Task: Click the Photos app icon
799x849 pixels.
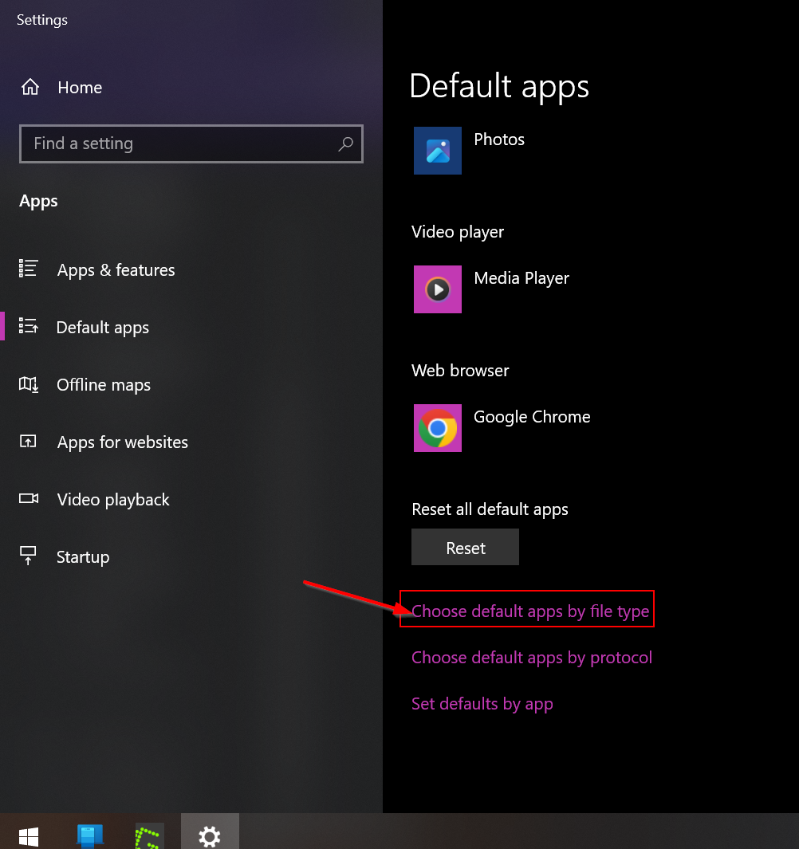Action: pyautogui.click(x=438, y=151)
